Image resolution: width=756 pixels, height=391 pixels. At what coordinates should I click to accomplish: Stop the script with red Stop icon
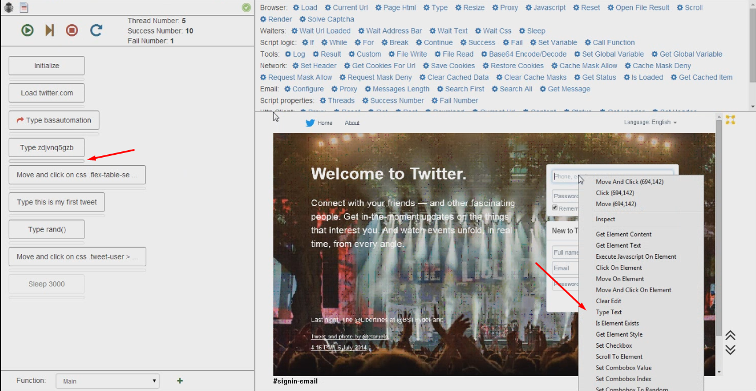pyautogui.click(x=72, y=30)
